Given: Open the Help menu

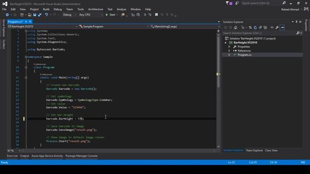Looking at the screenshot, I should click(x=148, y=9).
